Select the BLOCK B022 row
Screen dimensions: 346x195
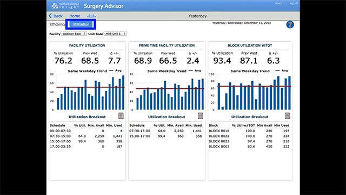(x=249, y=136)
